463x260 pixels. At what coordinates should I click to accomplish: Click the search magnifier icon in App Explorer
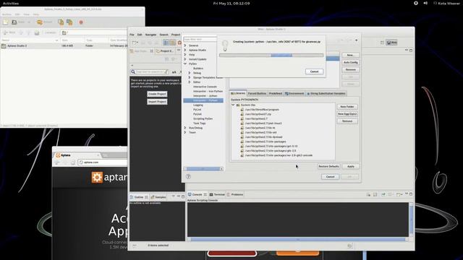point(133,71)
